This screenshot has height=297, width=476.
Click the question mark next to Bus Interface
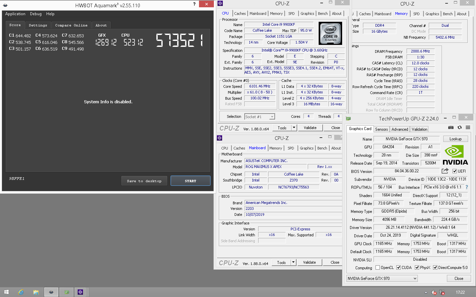coord(467,187)
